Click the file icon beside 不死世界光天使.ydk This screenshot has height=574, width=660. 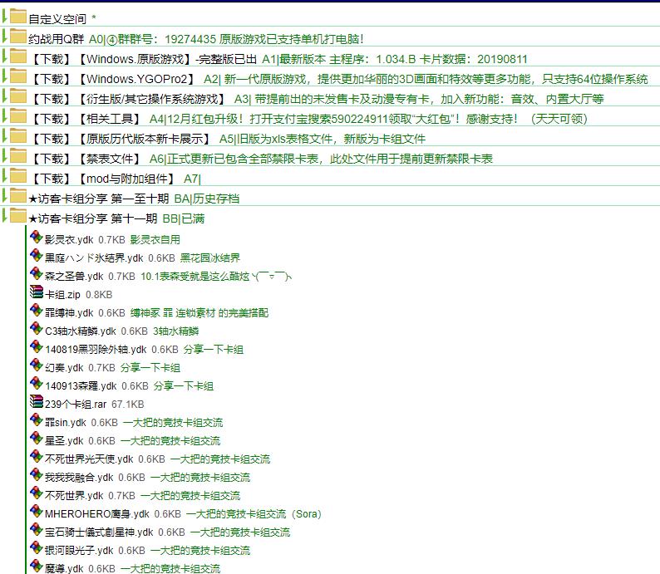pyautogui.click(x=37, y=456)
